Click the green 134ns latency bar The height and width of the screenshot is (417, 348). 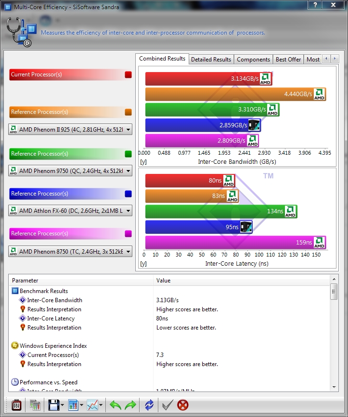[221, 211]
